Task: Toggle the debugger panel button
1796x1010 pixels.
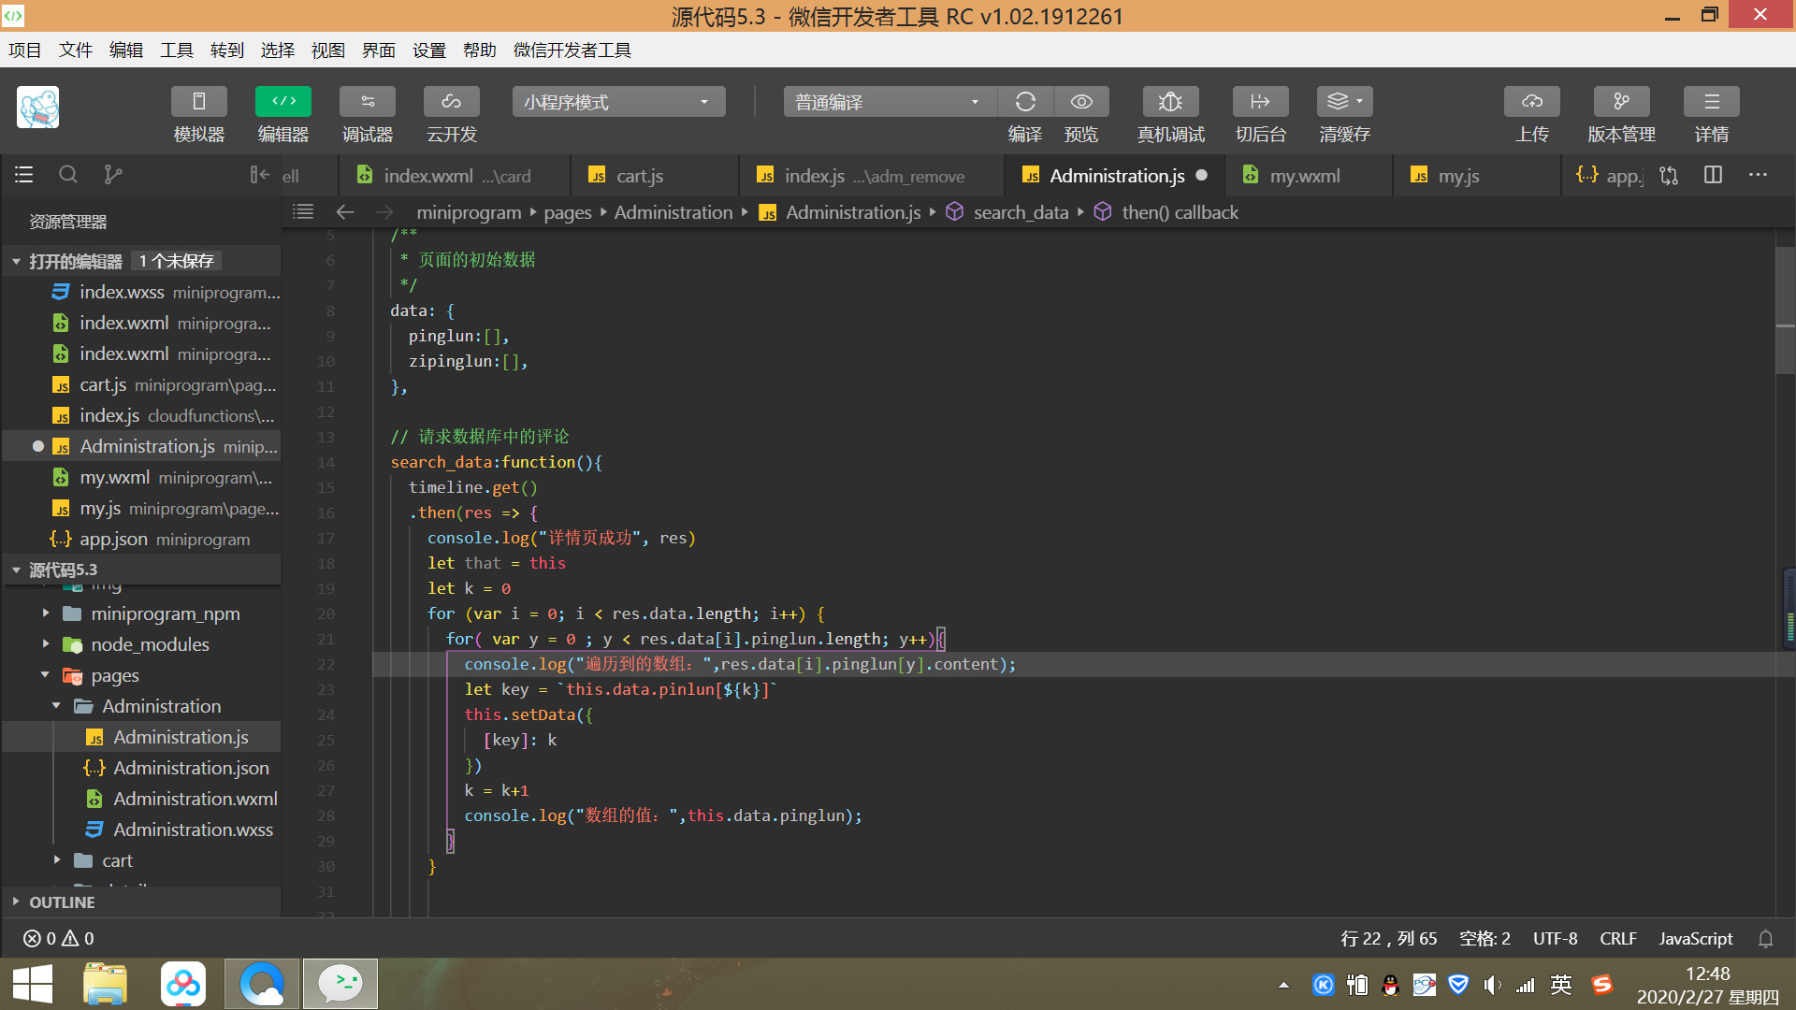Action: (368, 102)
